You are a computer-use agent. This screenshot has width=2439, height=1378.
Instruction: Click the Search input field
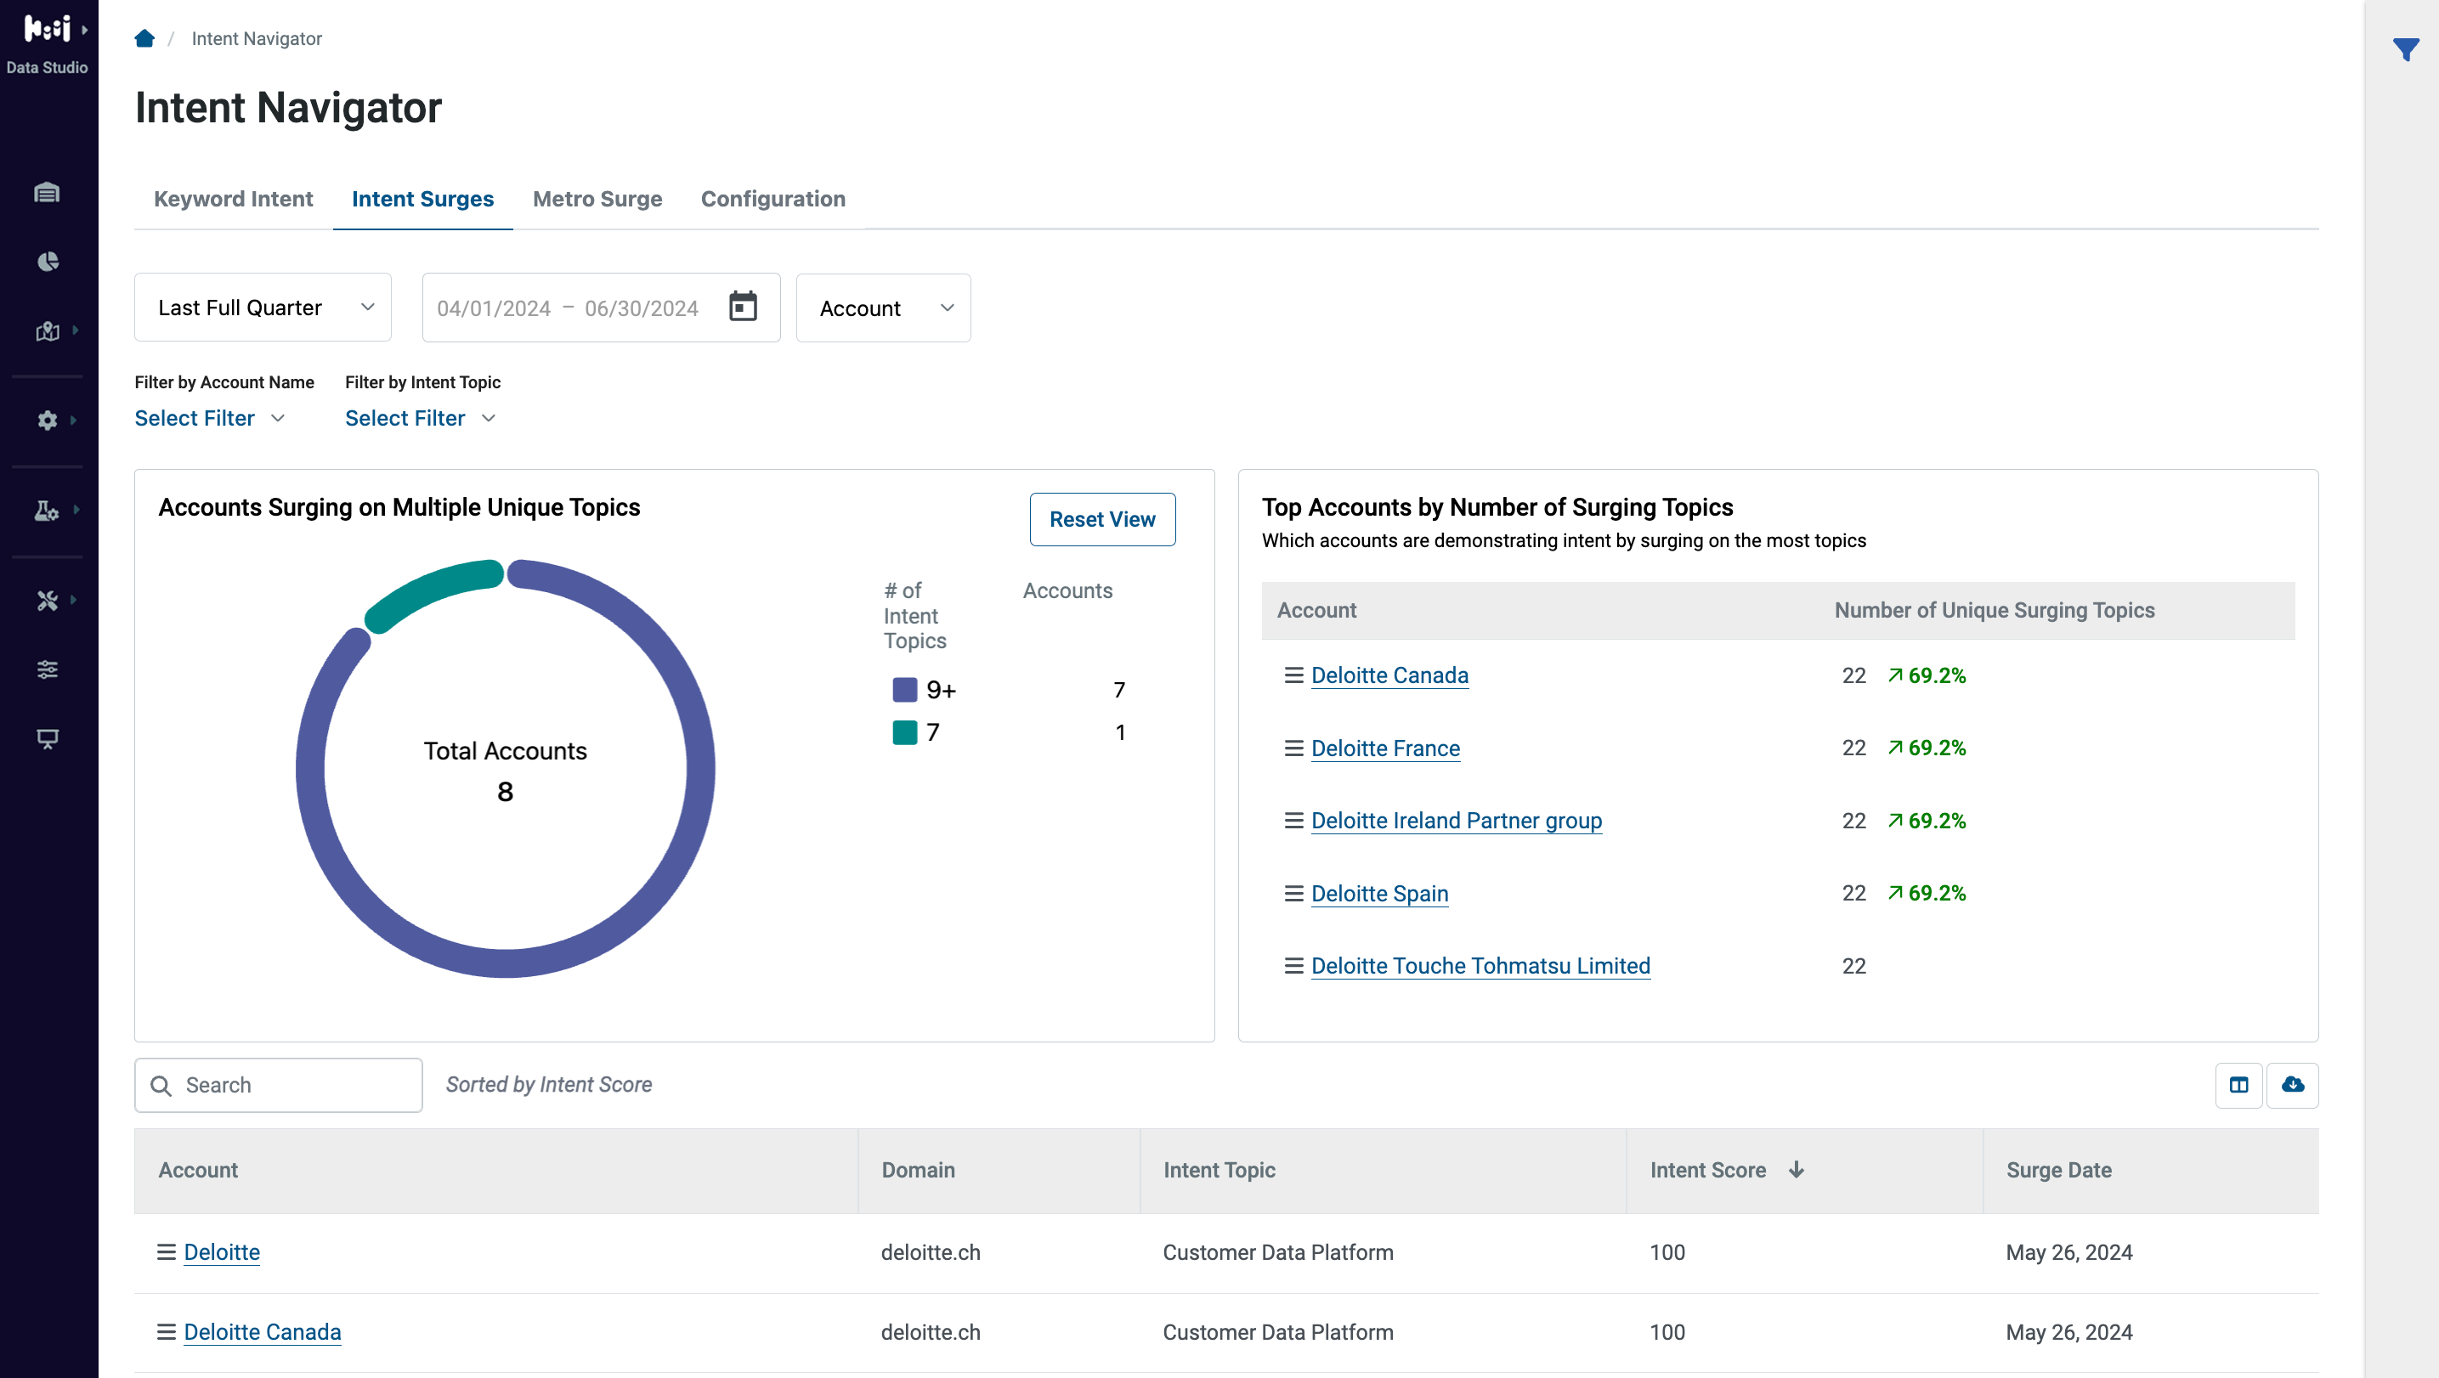click(279, 1086)
